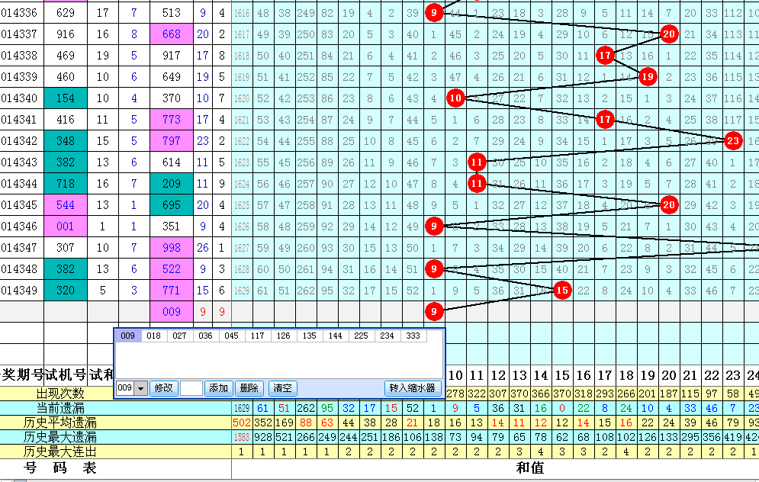The image size is (759, 482).
Task: Click the 号码表 footer label
Action: 60,468
